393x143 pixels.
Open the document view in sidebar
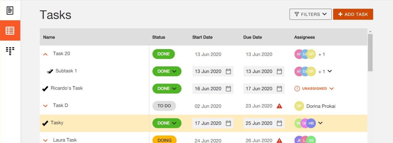coord(10,11)
